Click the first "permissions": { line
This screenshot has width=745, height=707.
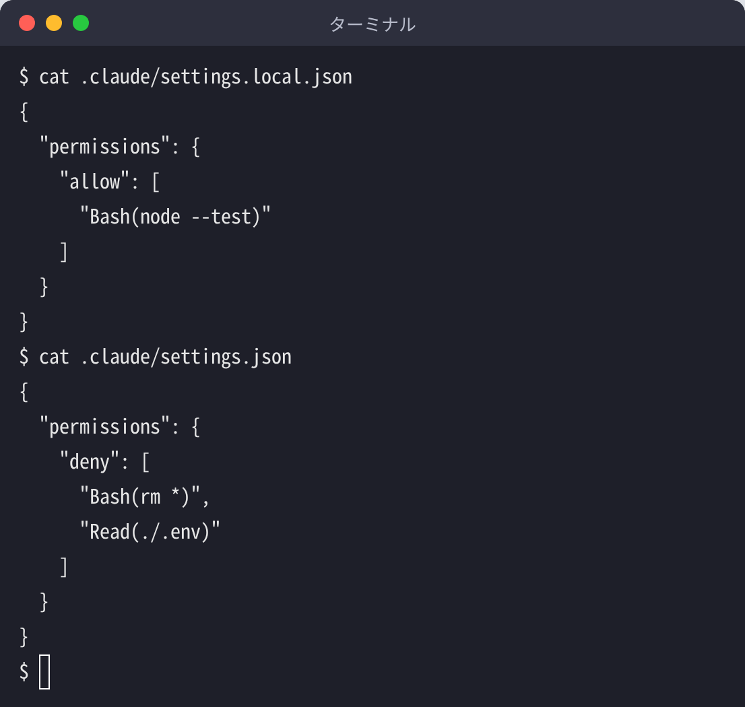click(120, 147)
